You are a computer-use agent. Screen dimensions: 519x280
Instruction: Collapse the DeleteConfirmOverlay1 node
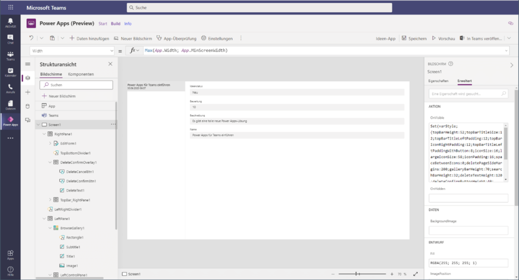[50, 162]
